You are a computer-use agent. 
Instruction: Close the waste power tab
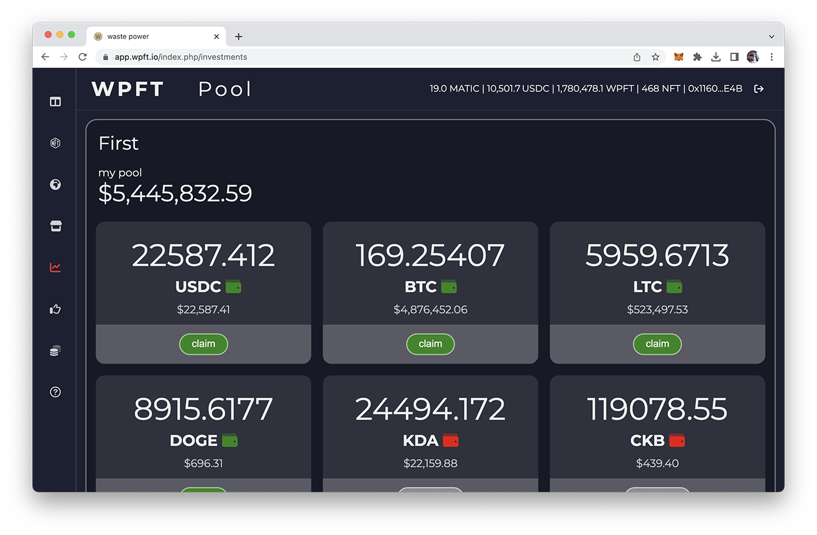click(x=217, y=37)
